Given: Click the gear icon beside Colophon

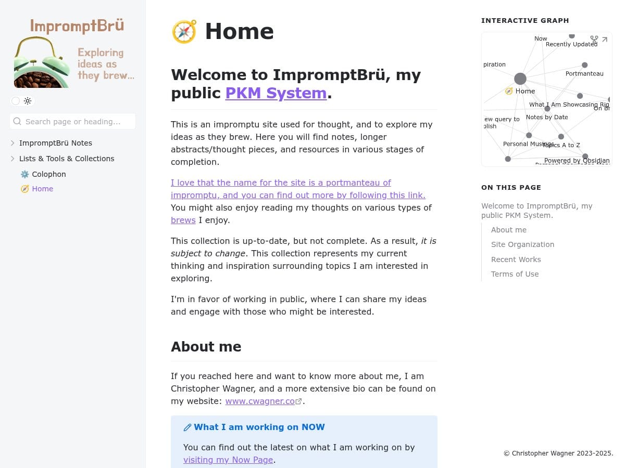Looking at the screenshot, I should (24, 174).
